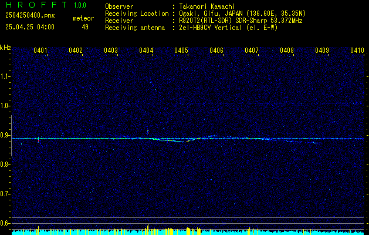Click the tall yellow power spike below 0404
This screenshot has height=235, width=369.
pyautogui.click(x=148, y=229)
